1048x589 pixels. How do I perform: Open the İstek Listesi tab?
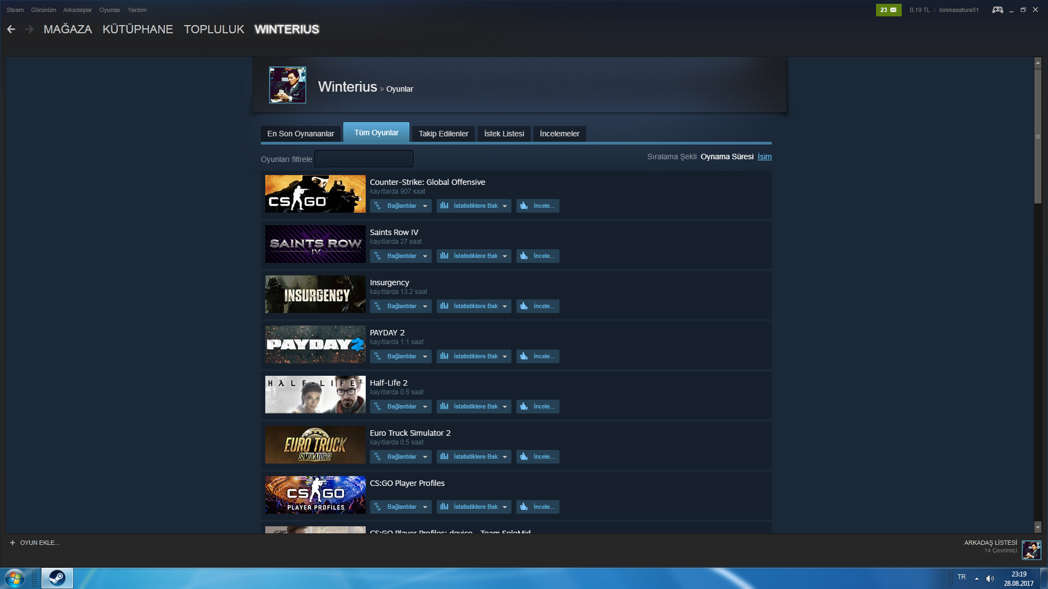504,134
